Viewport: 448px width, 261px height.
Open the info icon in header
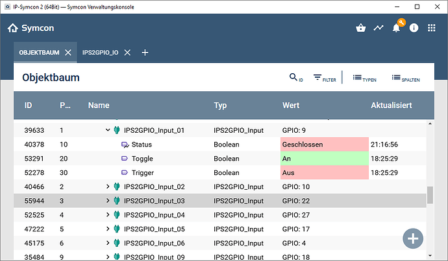414,28
